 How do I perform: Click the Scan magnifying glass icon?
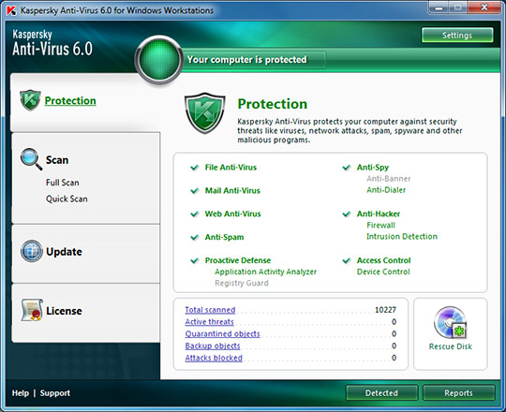click(x=31, y=159)
